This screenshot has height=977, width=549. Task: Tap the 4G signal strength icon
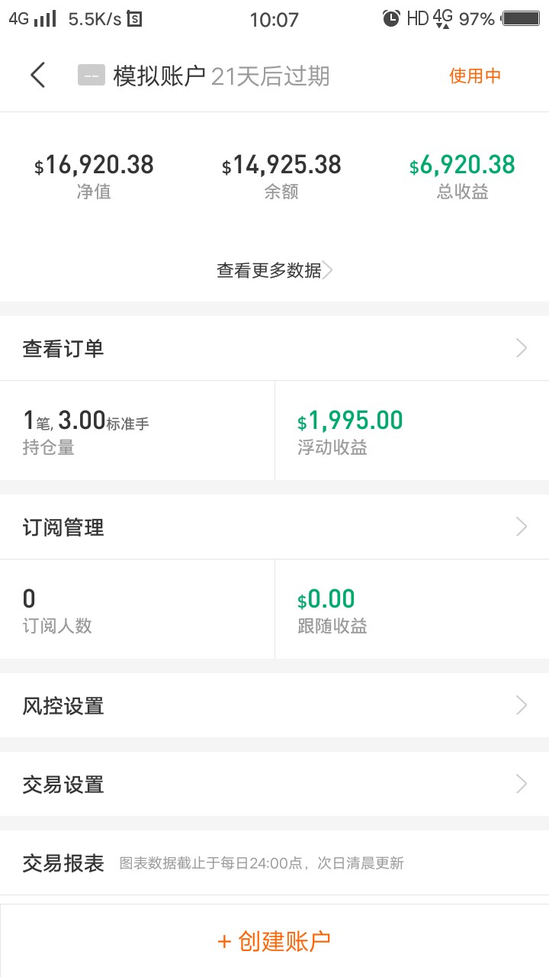coord(32,19)
